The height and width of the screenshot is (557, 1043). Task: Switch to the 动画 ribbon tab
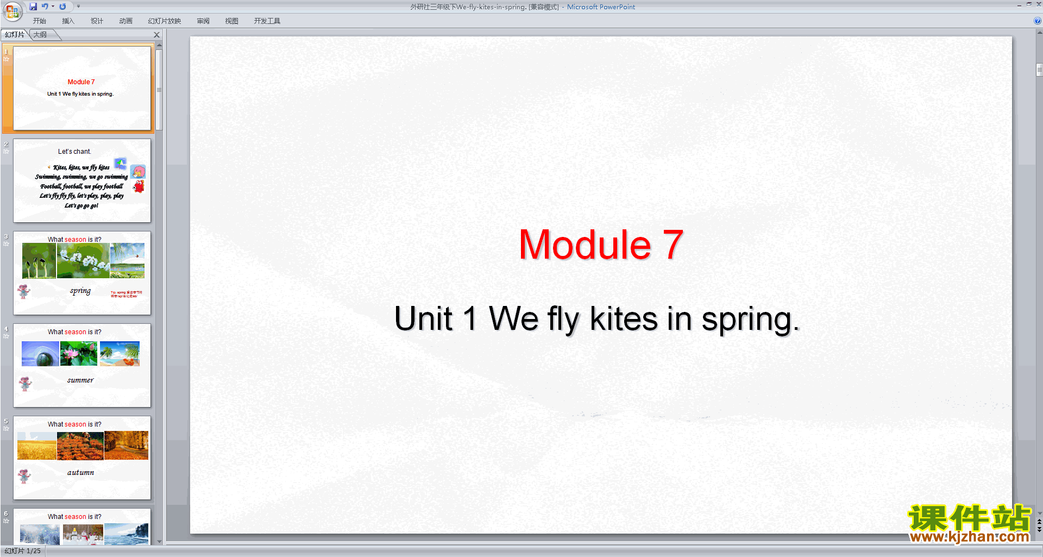coord(125,21)
